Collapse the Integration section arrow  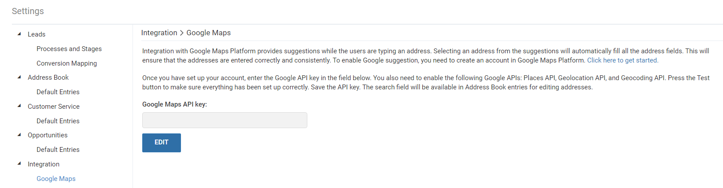tap(19, 164)
